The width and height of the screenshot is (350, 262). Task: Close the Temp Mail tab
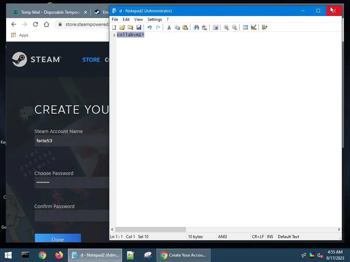tap(85, 12)
